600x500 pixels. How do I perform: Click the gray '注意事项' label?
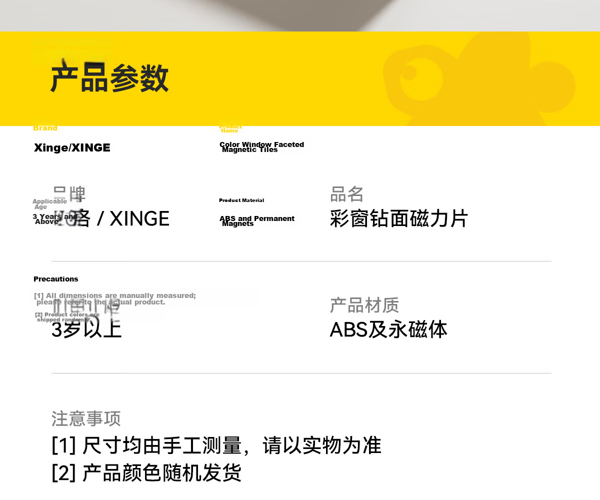click(x=86, y=418)
